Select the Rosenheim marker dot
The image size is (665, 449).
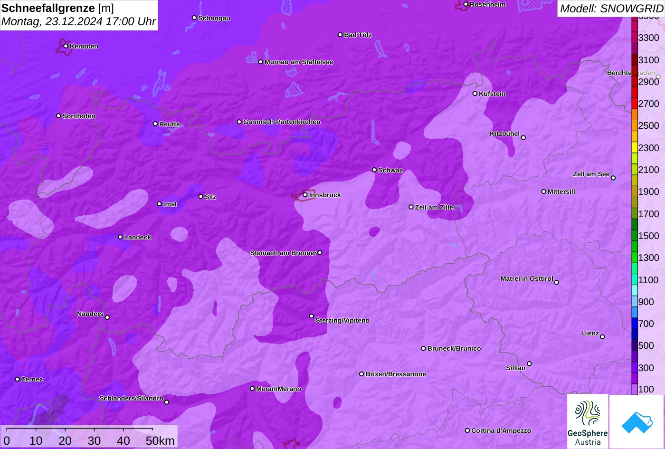point(465,4)
